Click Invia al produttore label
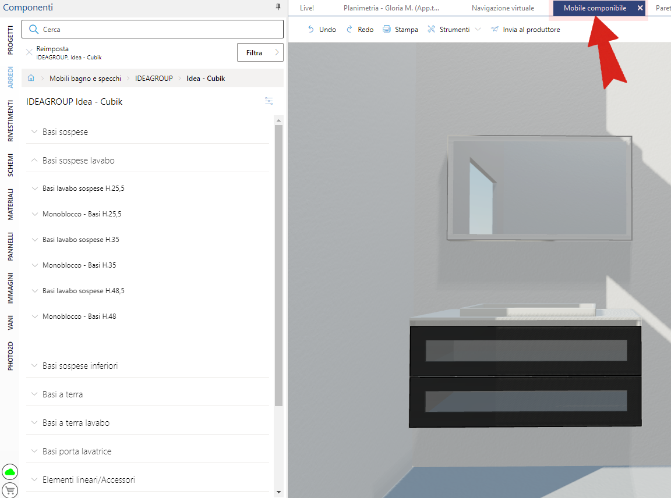This screenshot has height=498, width=671. pos(531,30)
